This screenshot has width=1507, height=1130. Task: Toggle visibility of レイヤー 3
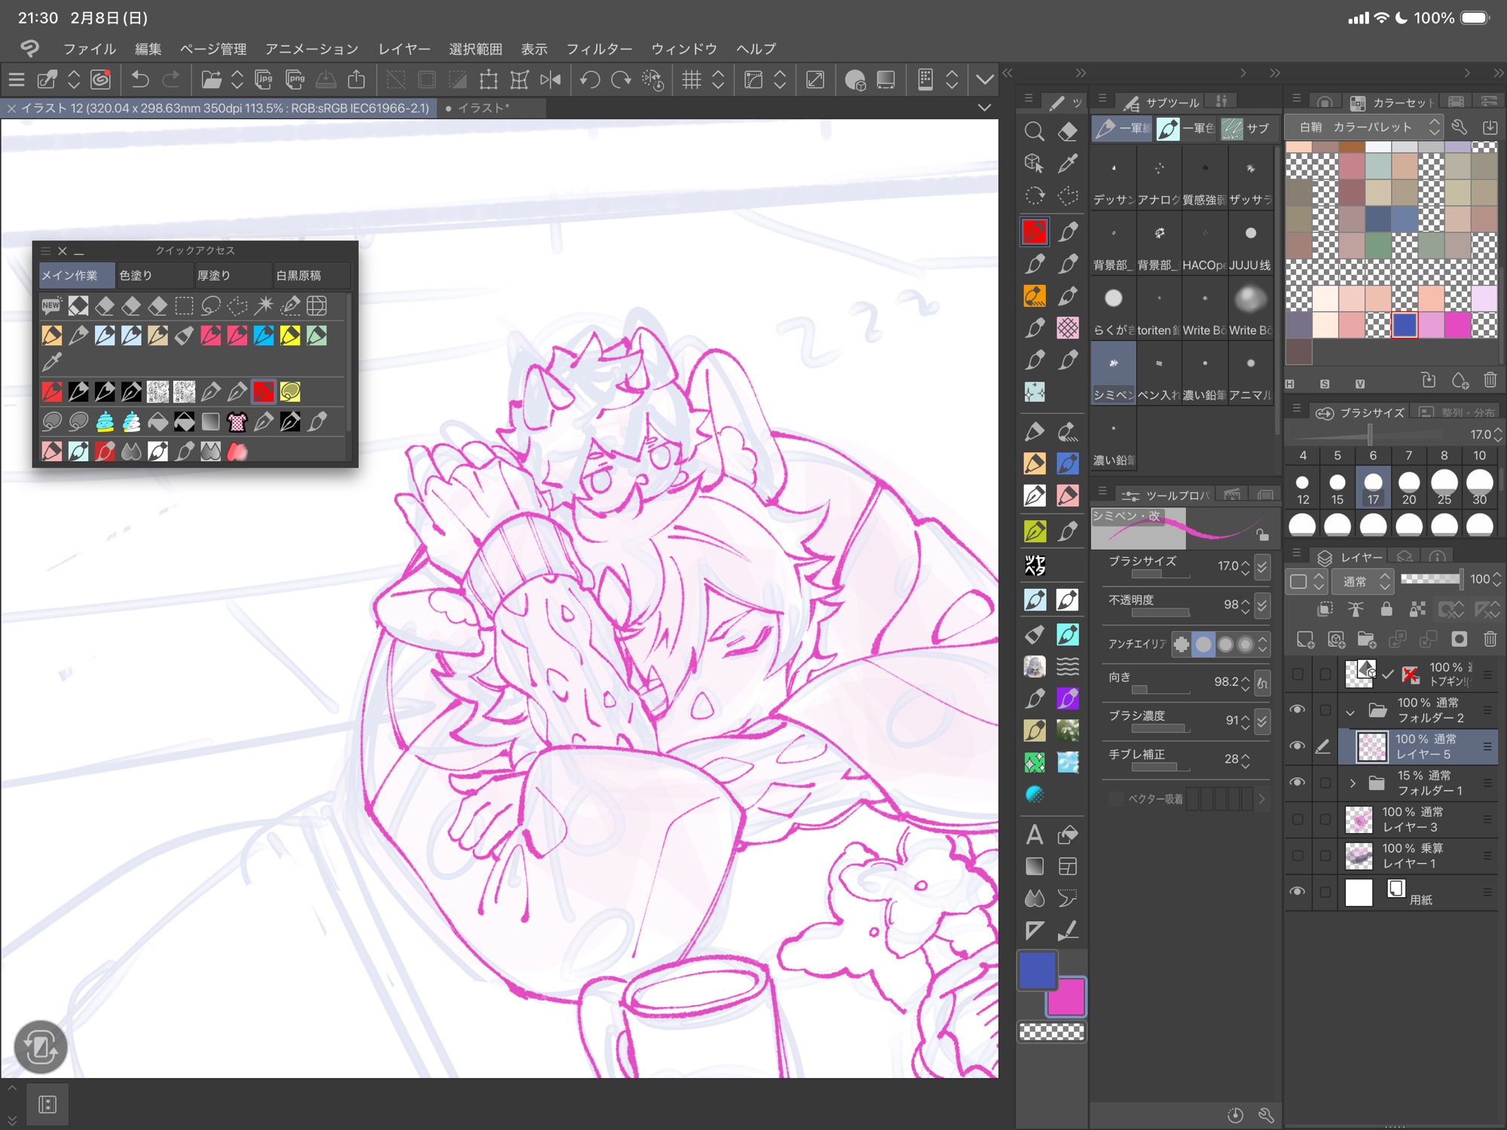pos(1297,819)
